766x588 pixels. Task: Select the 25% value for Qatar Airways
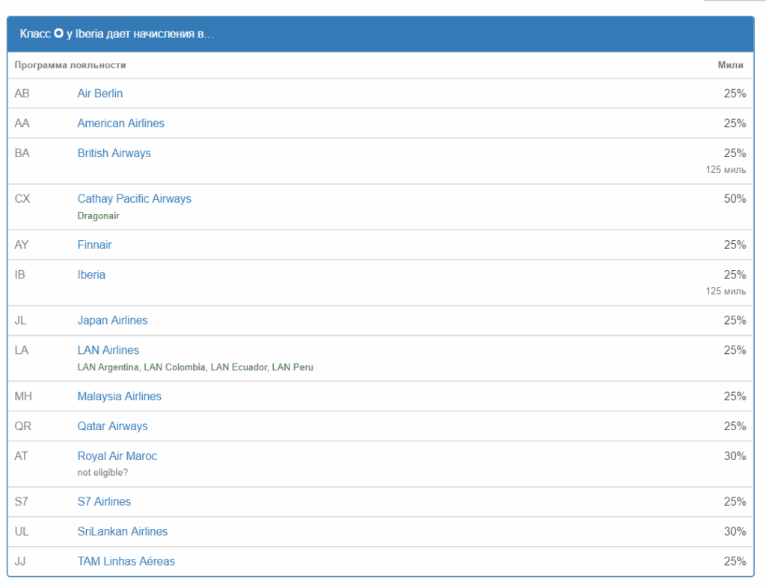[735, 426]
